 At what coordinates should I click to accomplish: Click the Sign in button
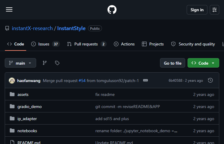[x=197, y=10]
